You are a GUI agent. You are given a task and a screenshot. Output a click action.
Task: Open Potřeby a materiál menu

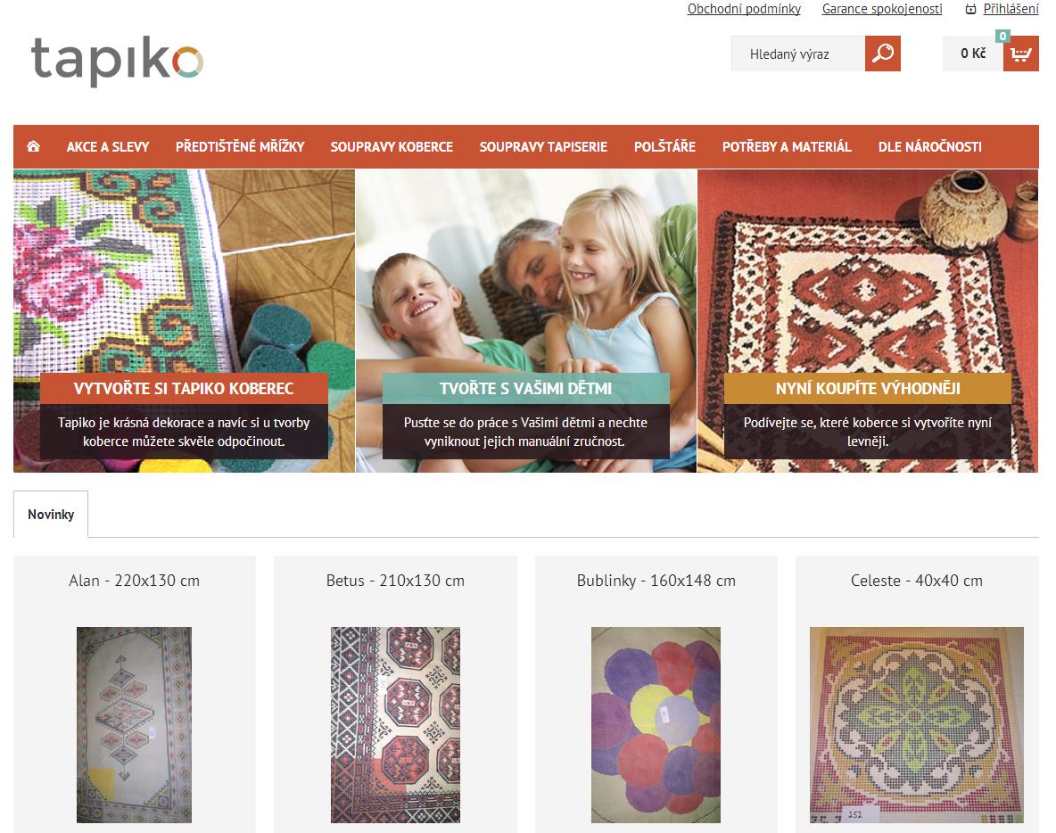coord(787,146)
